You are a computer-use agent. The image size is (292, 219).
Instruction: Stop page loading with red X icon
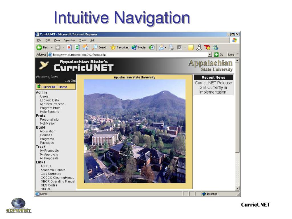(x=69, y=48)
